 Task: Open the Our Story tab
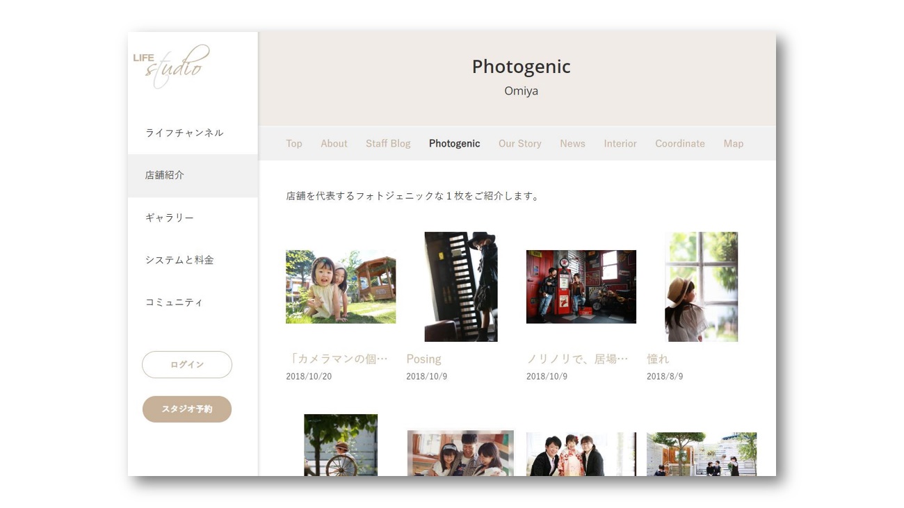(x=520, y=144)
